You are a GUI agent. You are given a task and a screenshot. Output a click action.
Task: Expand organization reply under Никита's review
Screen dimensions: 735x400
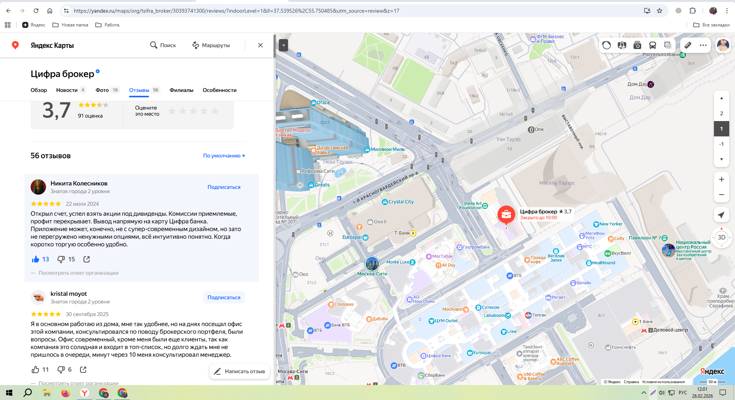[x=78, y=273]
